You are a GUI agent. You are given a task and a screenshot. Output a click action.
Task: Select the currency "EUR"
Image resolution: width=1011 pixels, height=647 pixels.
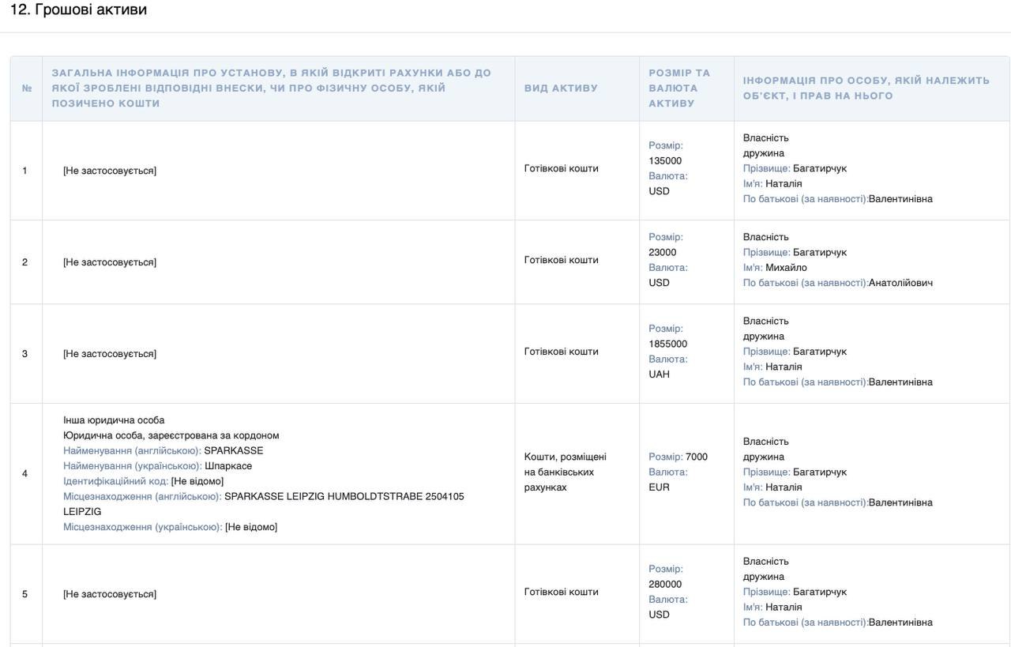(x=660, y=487)
